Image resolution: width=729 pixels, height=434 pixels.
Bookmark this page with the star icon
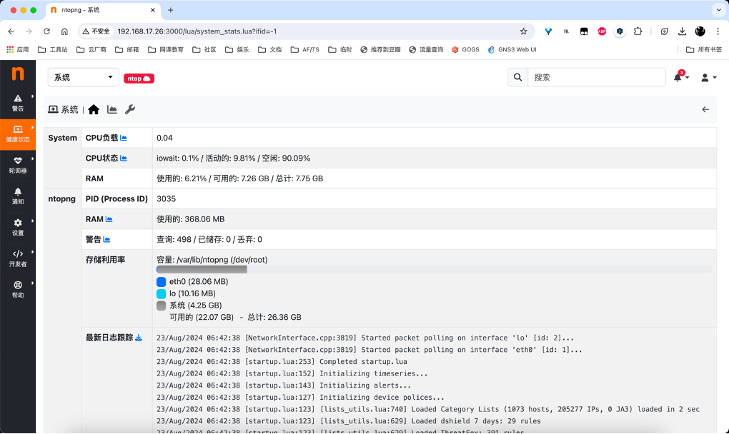pos(523,31)
